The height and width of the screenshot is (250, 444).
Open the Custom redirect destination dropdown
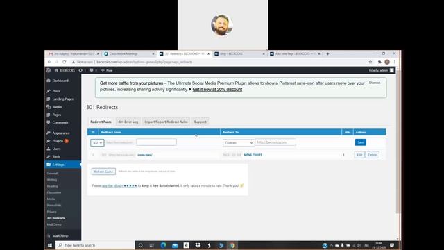pyautogui.click(x=239, y=142)
